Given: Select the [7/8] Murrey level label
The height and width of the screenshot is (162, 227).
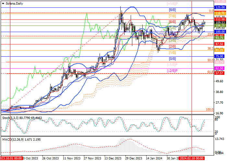Looking at the screenshot, I should 172,16.
